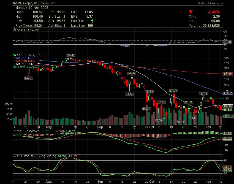Click the 112.19 price label
This screenshot has width=234, height=184.
click(203, 94)
